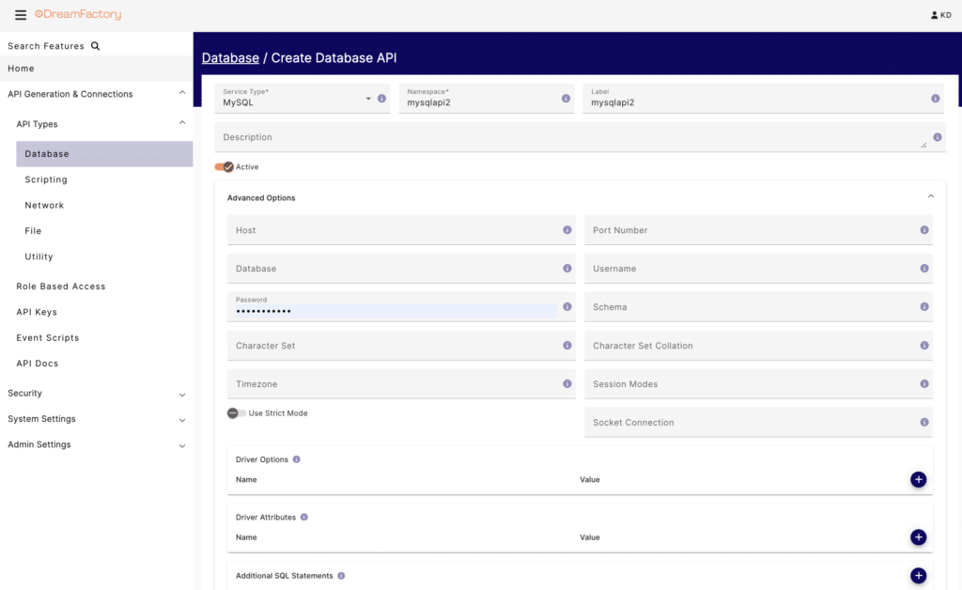
Task: Click the search icon in Search Features
Action: pyautogui.click(x=94, y=45)
